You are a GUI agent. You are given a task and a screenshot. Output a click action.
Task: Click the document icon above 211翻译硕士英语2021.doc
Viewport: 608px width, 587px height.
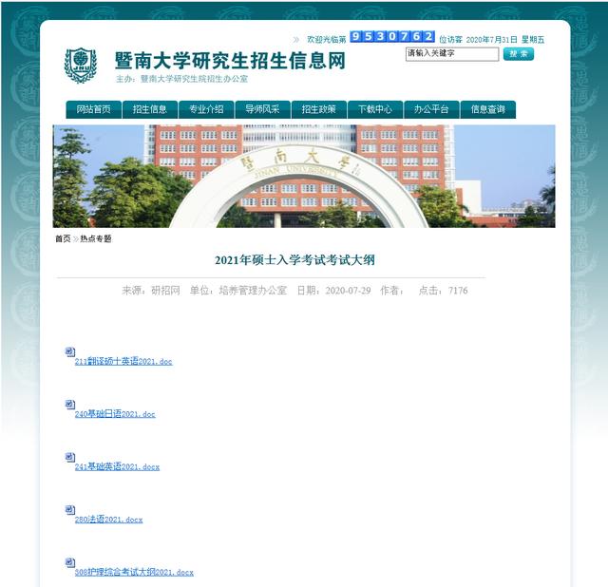(70, 351)
